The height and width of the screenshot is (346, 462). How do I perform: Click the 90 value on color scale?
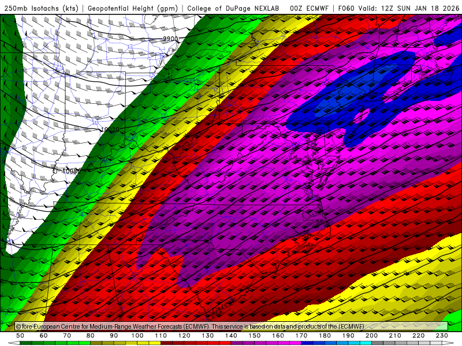(114, 336)
